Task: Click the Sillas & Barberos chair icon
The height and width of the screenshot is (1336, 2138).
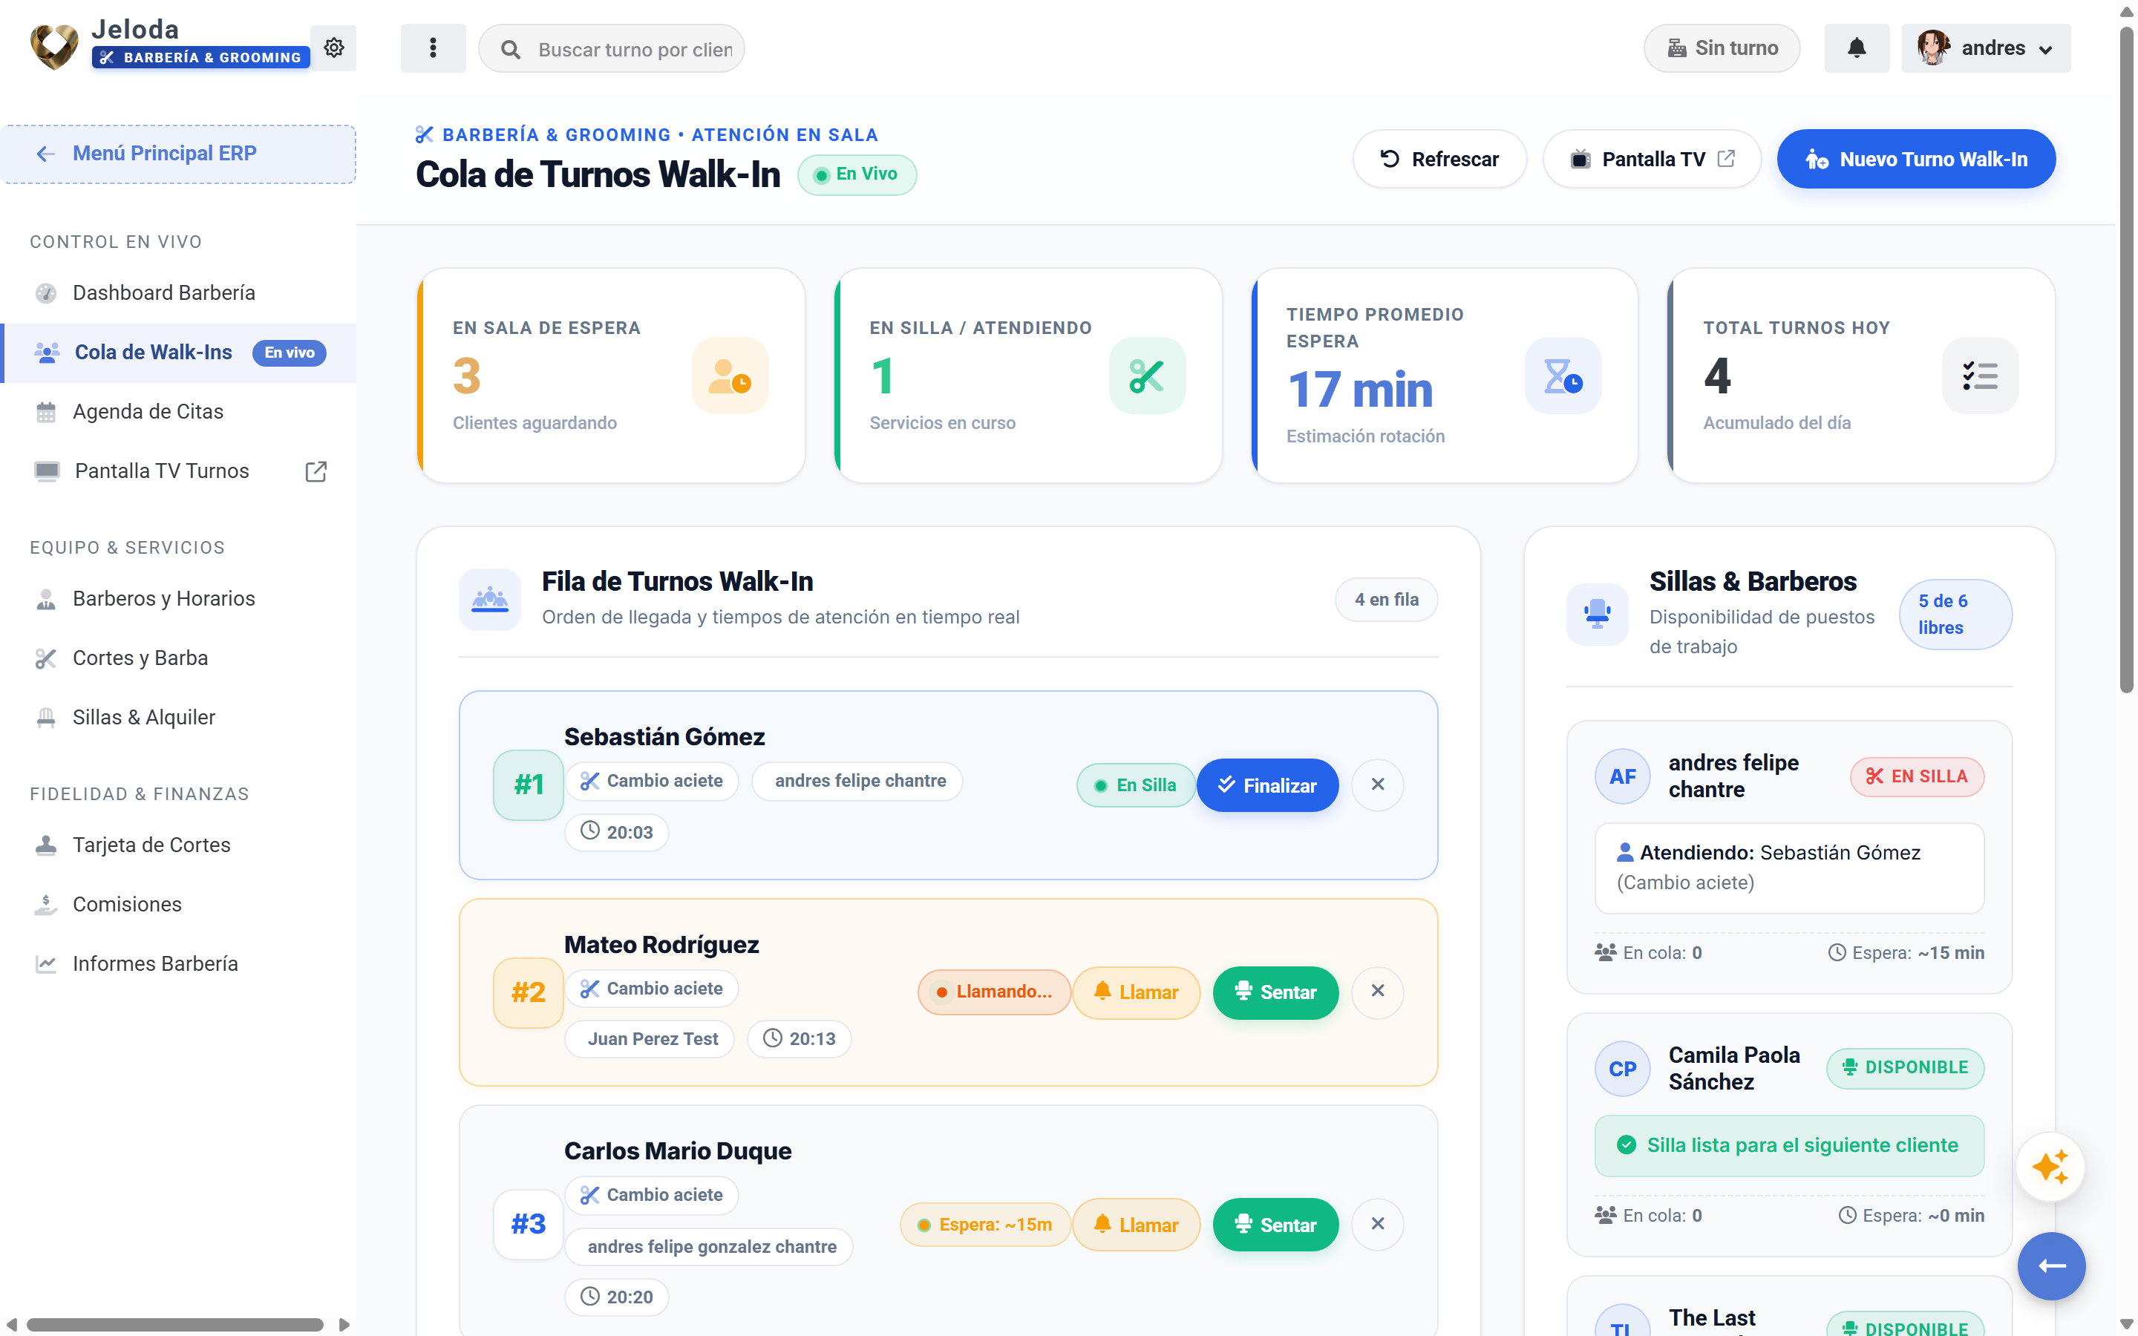Action: (1598, 614)
